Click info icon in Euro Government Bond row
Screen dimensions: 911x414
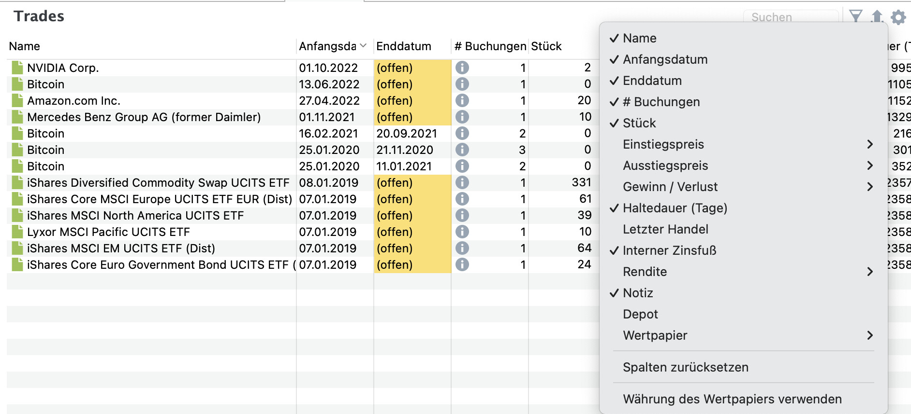pos(462,264)
